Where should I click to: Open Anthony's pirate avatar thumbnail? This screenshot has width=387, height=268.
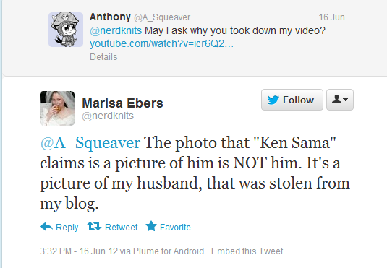pos(66,30)
